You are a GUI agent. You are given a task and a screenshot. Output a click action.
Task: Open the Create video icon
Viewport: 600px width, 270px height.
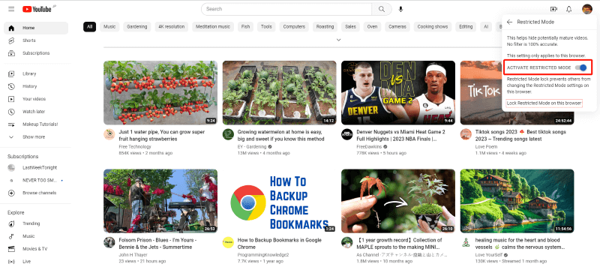553,9
